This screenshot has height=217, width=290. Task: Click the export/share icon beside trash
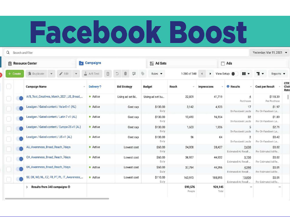(134, 73)
